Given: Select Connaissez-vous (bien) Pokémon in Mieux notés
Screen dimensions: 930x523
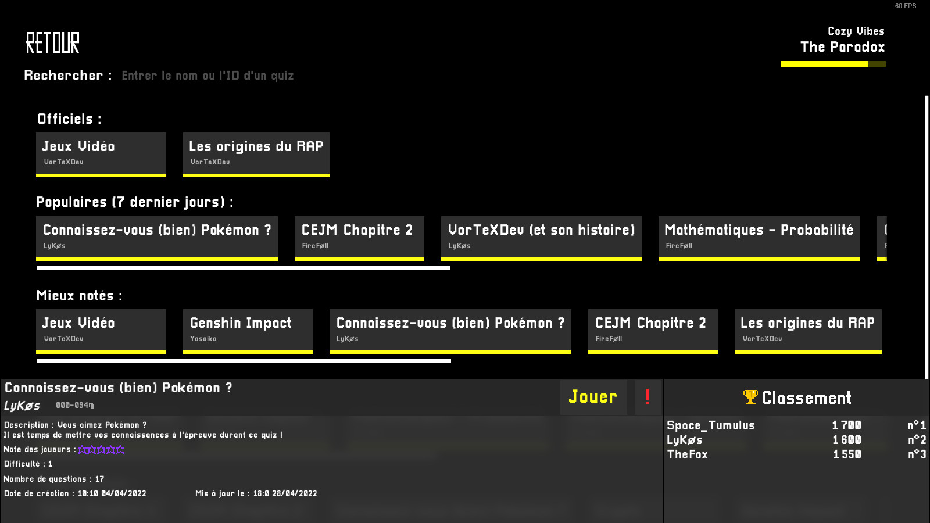Looking at the screenshot, I should pos(450,330).
